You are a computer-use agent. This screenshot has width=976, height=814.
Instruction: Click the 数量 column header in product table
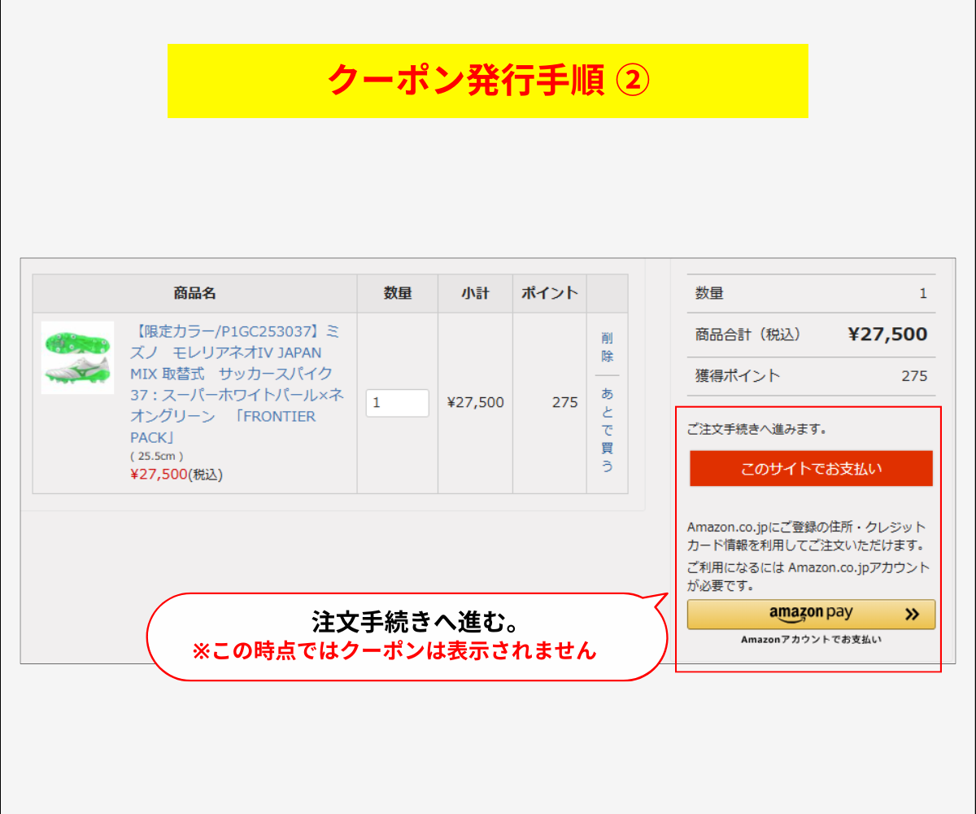click(397, 294)
